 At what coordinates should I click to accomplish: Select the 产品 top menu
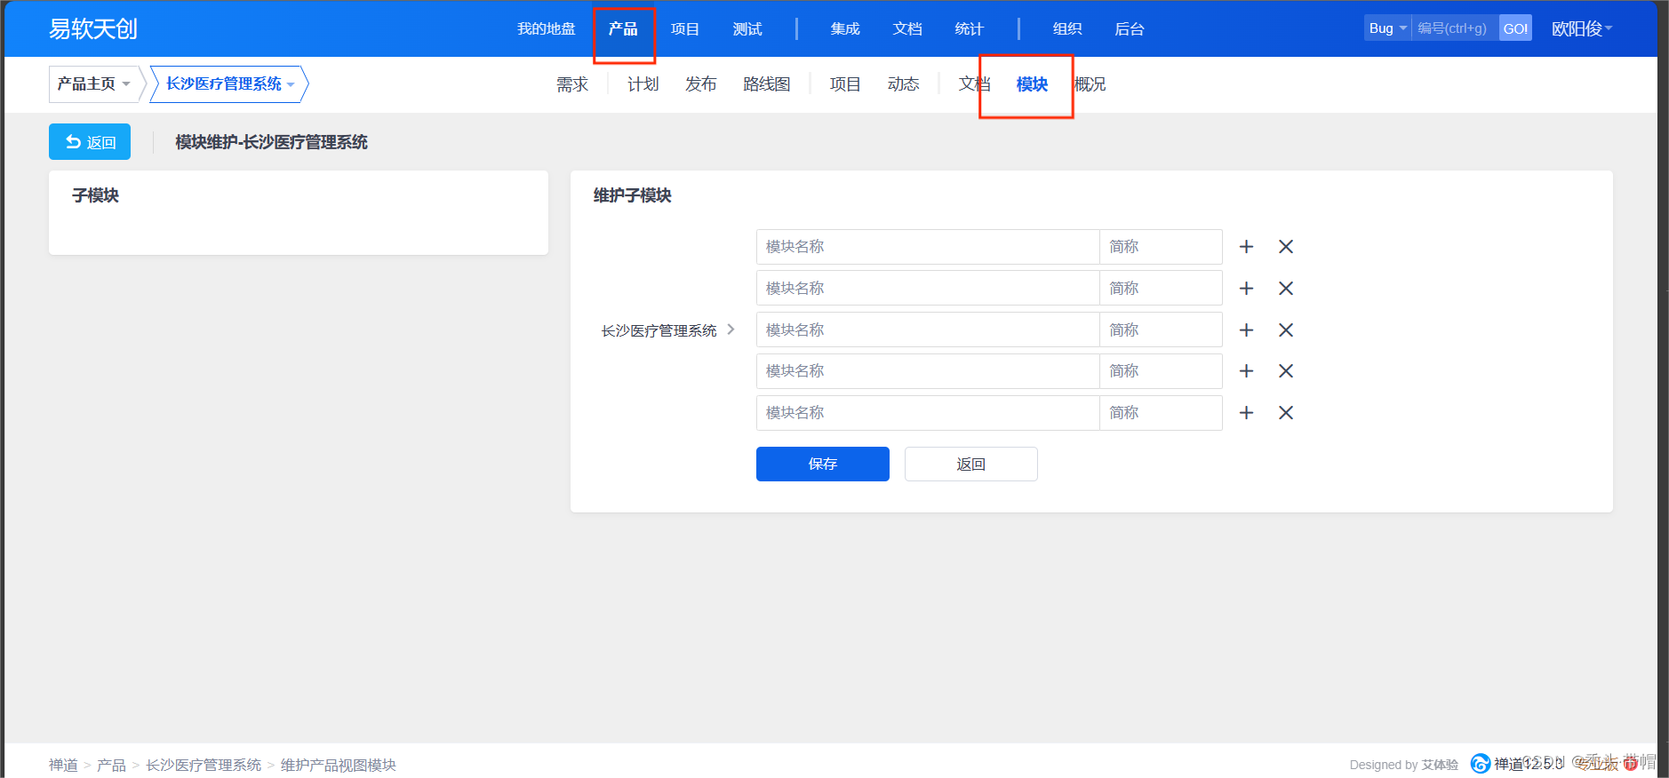tap(623, 28)
